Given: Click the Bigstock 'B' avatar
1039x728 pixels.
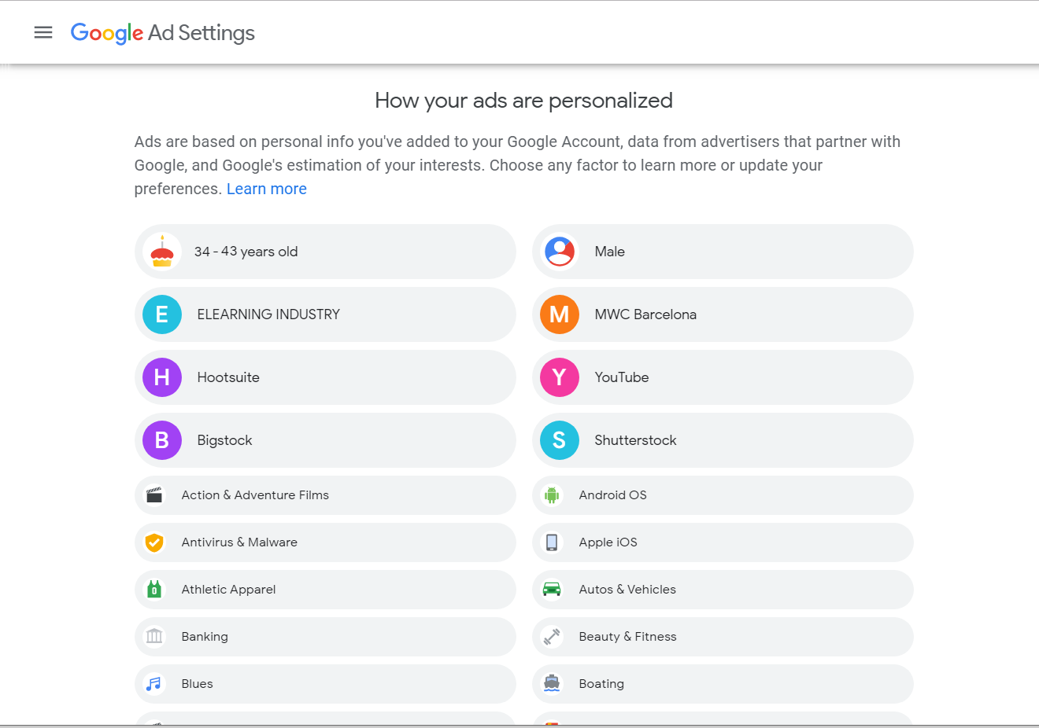Looking at the screenshot, I should tap(162, 440).
